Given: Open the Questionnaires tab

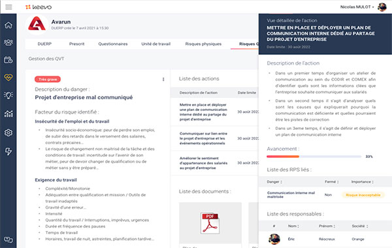Looking at the screenshot, I should [113, 44].
